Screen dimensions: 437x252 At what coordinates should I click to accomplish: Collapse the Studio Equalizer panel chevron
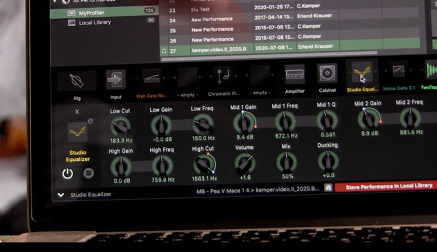(61, 195)
